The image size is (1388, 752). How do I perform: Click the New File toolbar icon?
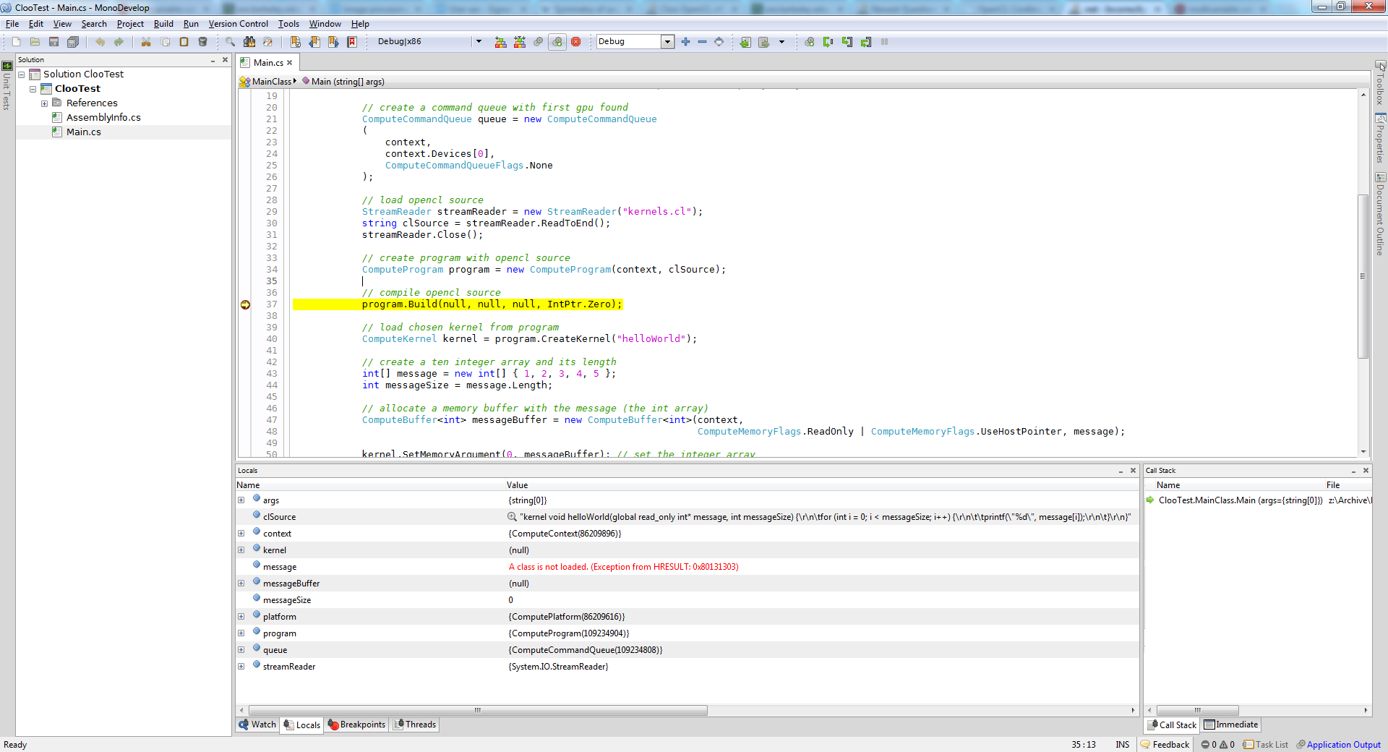tap(16, 42)
